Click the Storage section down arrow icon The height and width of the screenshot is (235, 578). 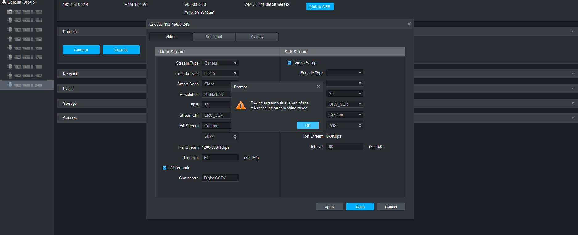click(x=572, y=103)
